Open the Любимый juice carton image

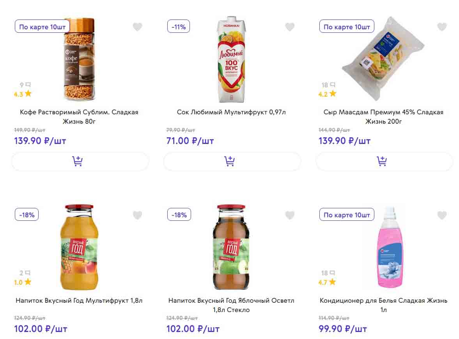point(230,59)
